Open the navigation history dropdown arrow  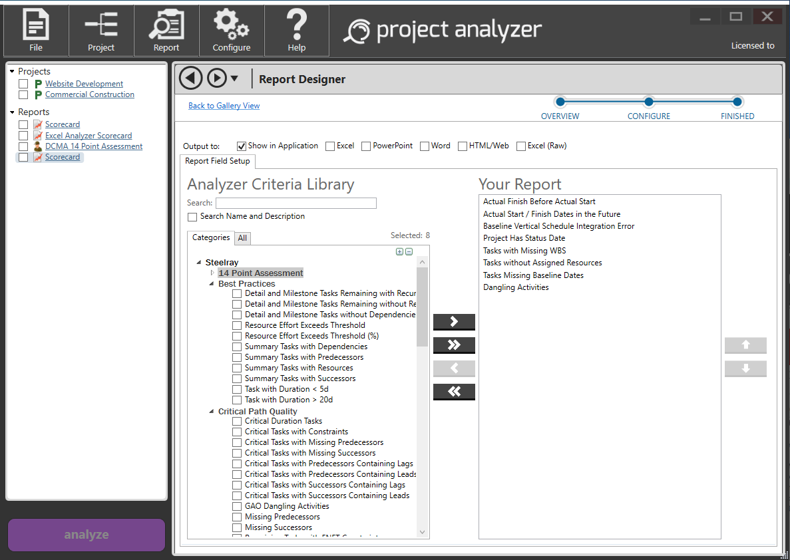[234, 78]
